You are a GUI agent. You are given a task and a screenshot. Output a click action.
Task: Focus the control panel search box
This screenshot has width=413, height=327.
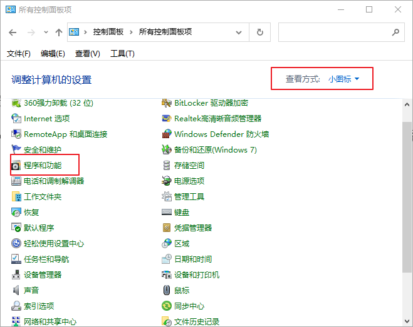click(x=342, y=33)
